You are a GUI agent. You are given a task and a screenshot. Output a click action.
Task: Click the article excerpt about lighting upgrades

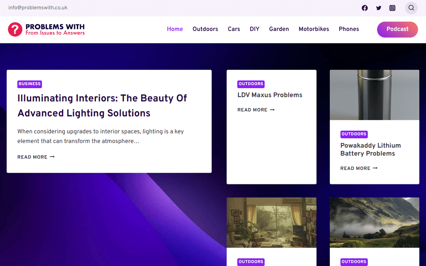pos(101,136)
